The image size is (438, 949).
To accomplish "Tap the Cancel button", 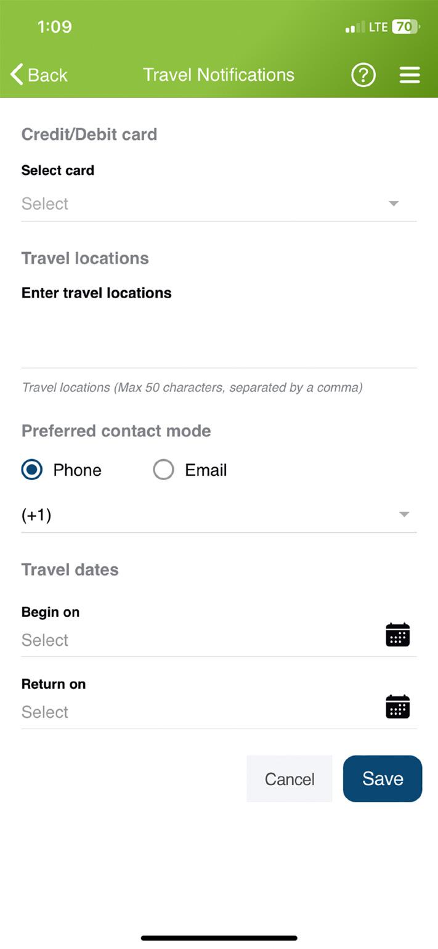I will point(289,779).
